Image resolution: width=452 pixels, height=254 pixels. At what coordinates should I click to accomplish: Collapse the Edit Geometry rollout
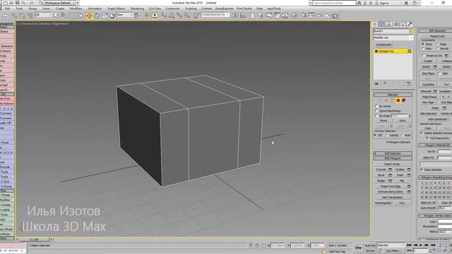tap(435, 30)
